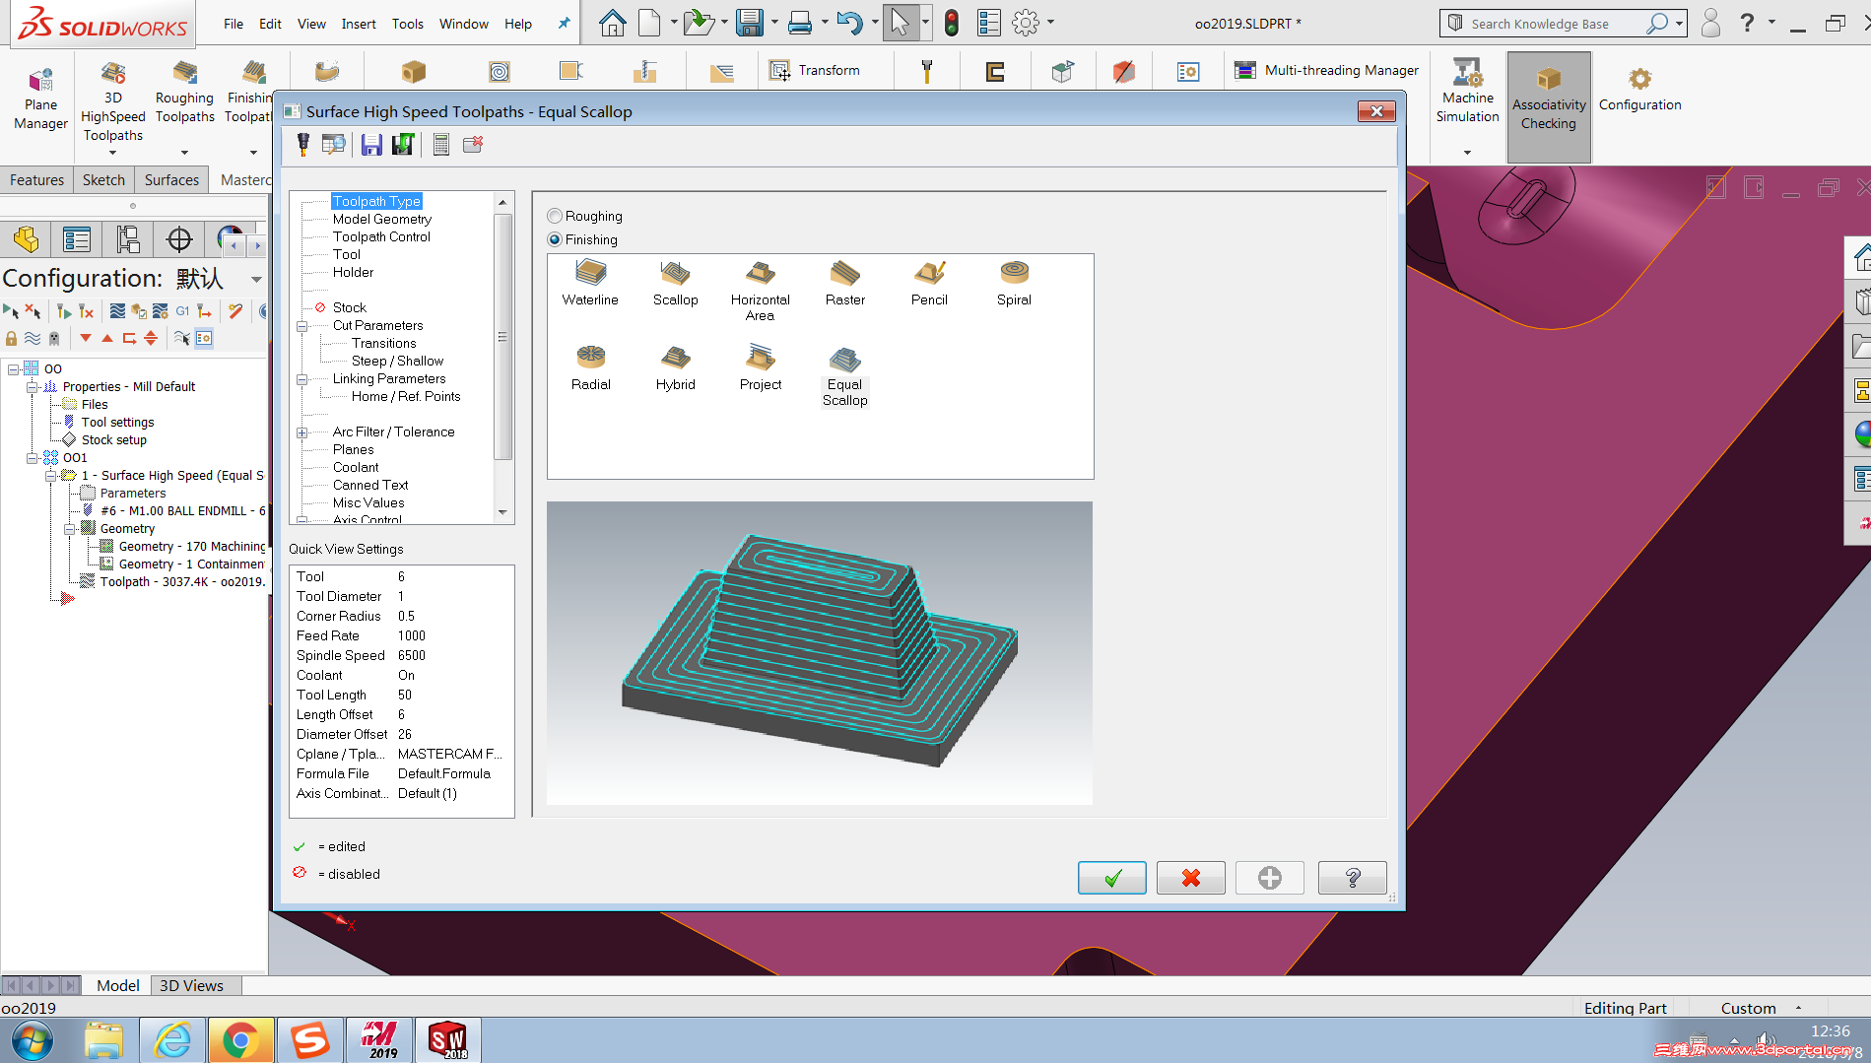Click the Windows Start button
Viewport: 1871px width, 1063px height.
tap(33, 1040)
